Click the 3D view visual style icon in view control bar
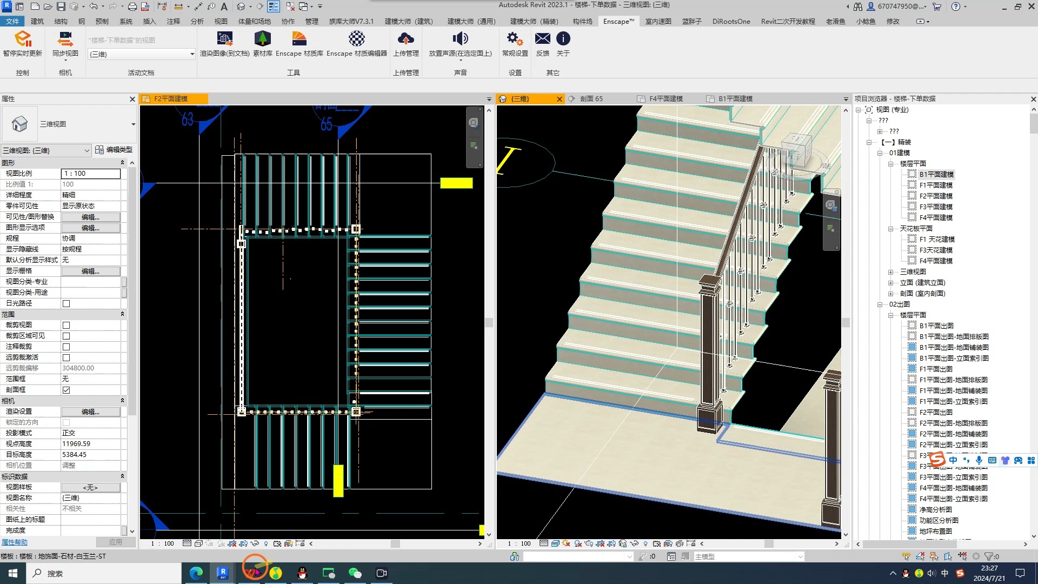Viewport: 1038px width, 584px height. (555, 543)
